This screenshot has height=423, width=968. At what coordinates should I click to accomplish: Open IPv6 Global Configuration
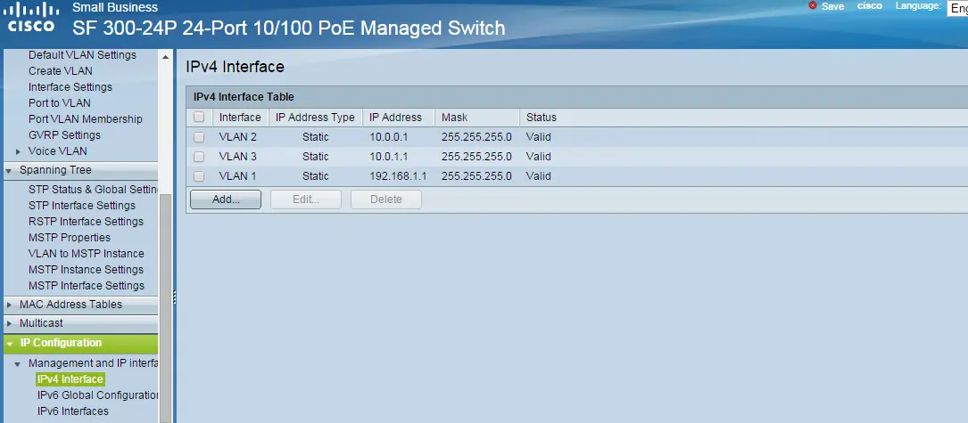click(97, 395)
